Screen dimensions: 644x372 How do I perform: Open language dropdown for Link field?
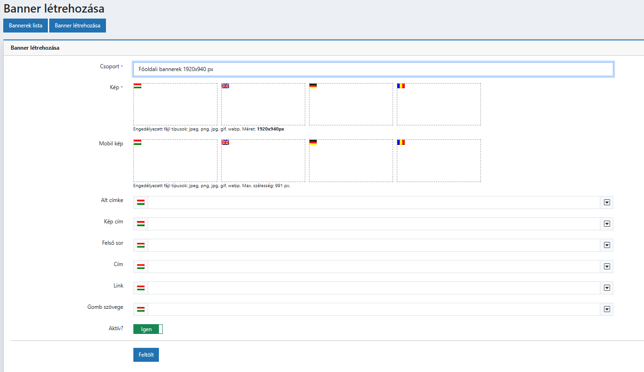click(606, 288)
